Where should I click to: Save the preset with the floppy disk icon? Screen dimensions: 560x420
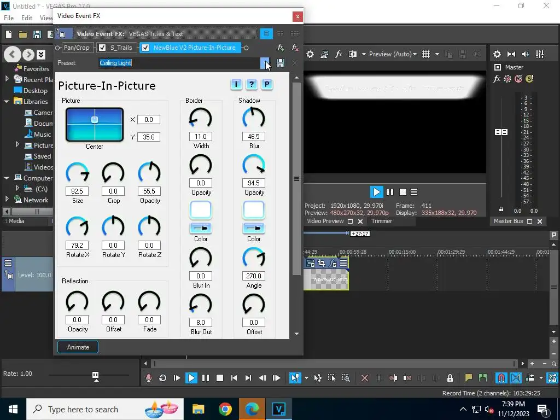(x=281, y=63)
